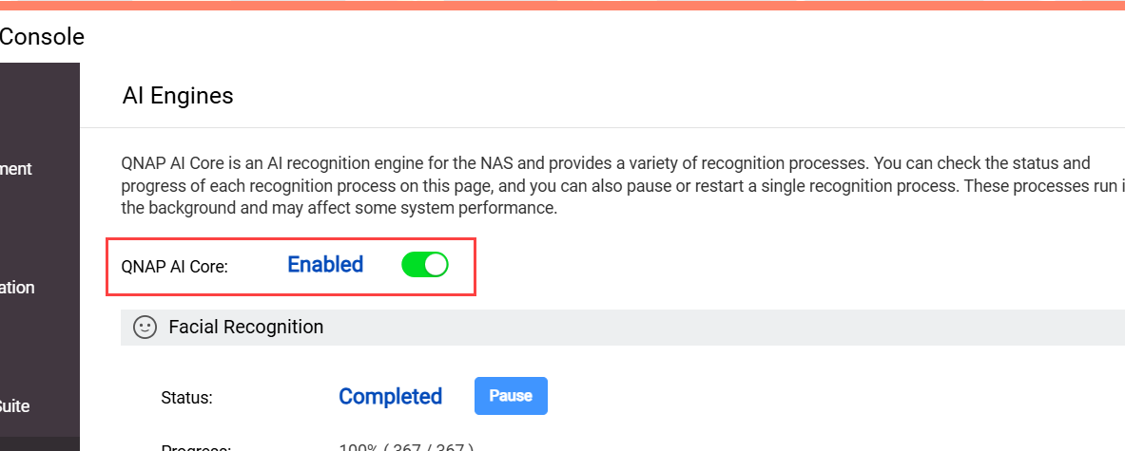Select the Facial Recognition section title
The width and height of the screenshot is (1125, 451).
click(245, 328)
